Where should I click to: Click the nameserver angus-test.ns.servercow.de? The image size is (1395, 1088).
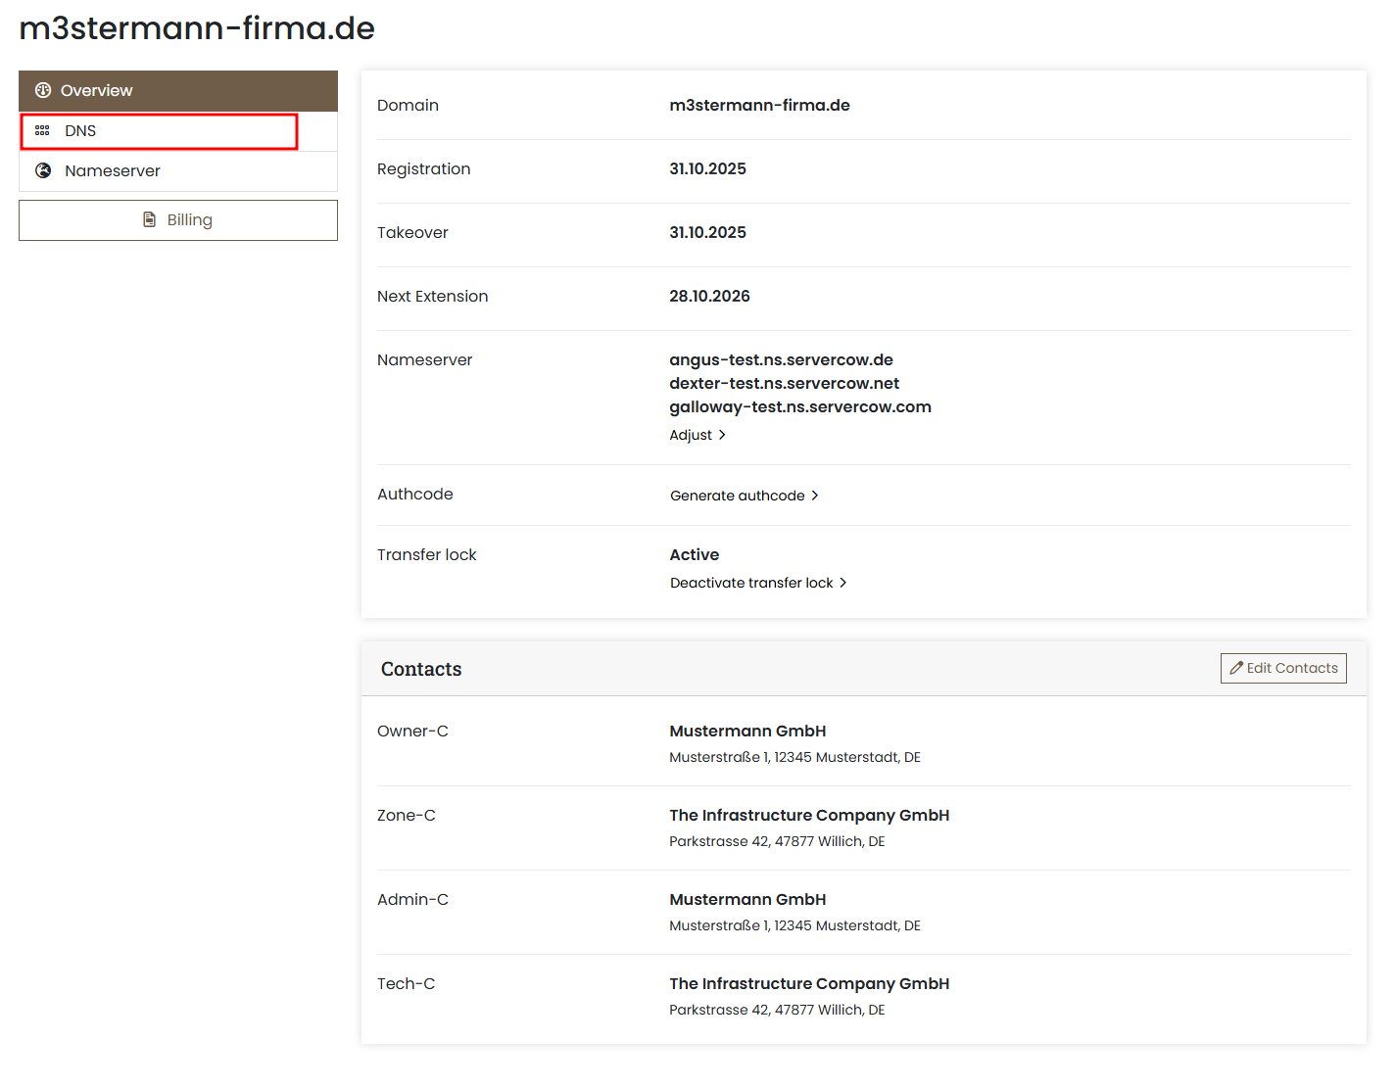(x=781, y=359)
